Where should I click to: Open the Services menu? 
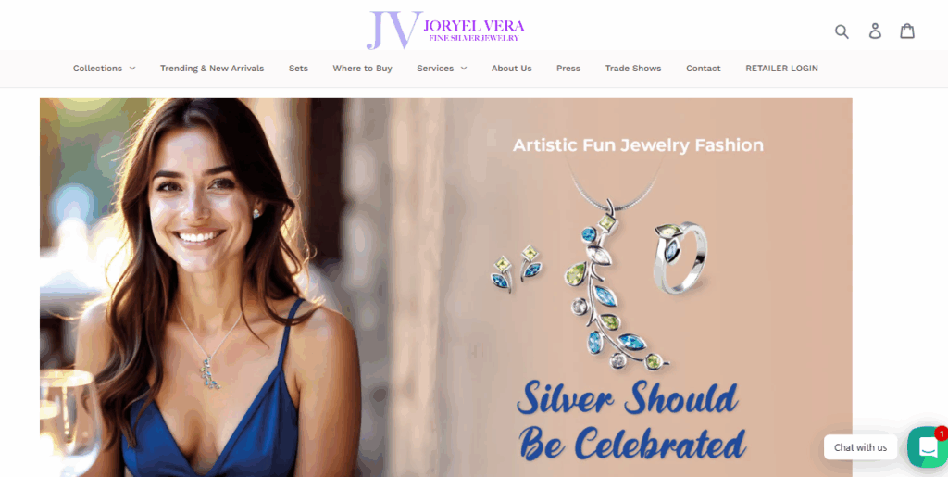(x=435, y=69)
